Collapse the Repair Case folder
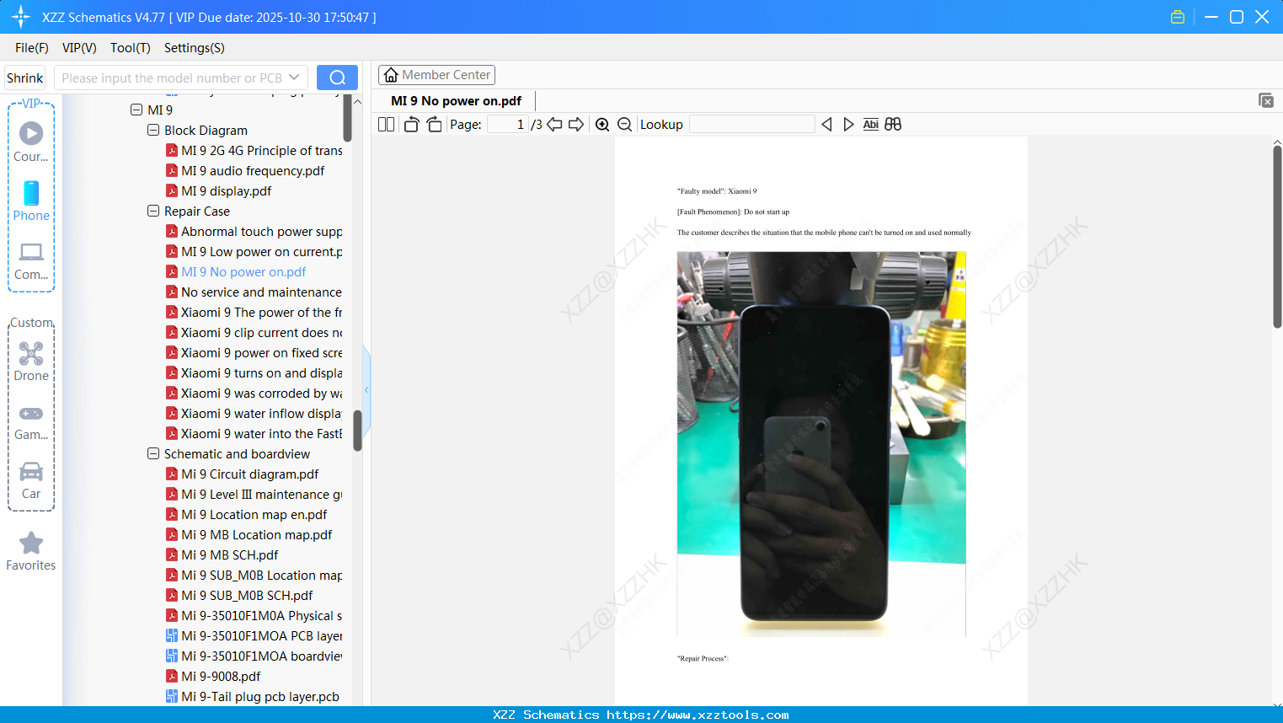Image resolution: width=1283 pixels, height=723 pixels. click(x=152, y=211)
